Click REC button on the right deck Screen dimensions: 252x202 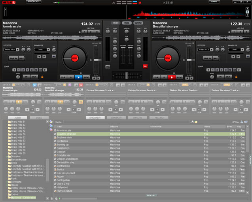[216, 58]
